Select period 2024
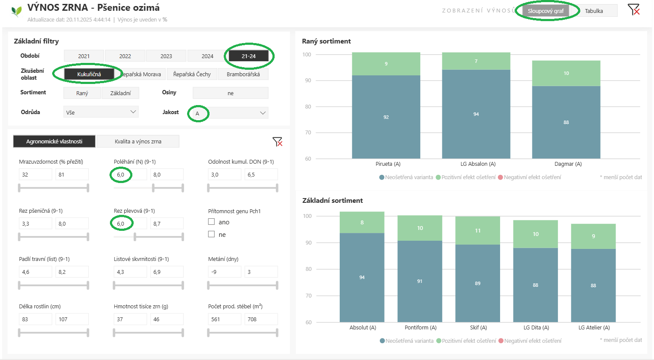Viewport: 654px width, 360px height. [207, 56]
